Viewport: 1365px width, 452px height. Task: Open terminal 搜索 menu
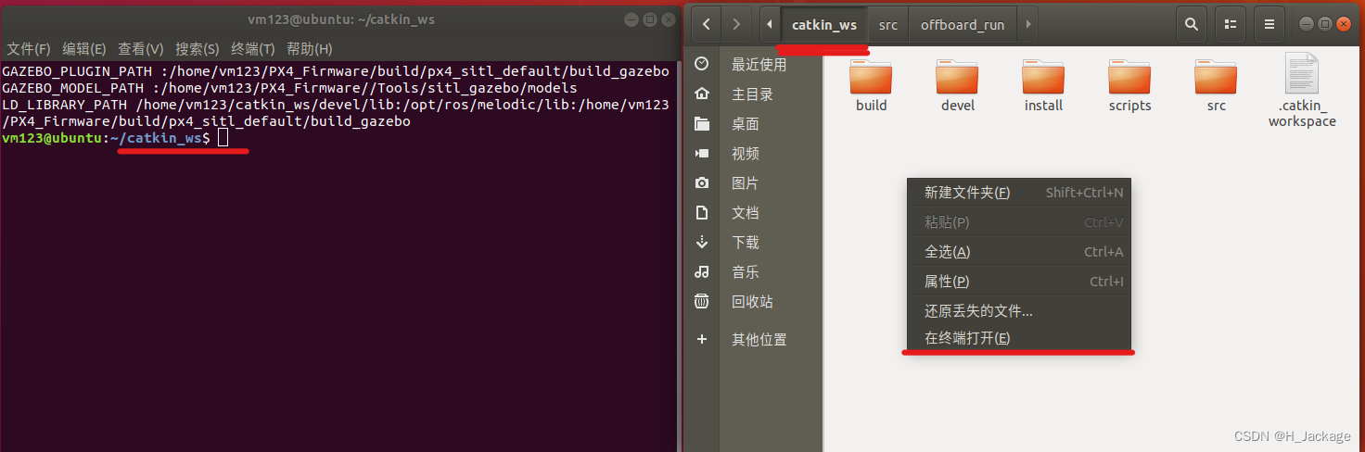click(197, 48)
